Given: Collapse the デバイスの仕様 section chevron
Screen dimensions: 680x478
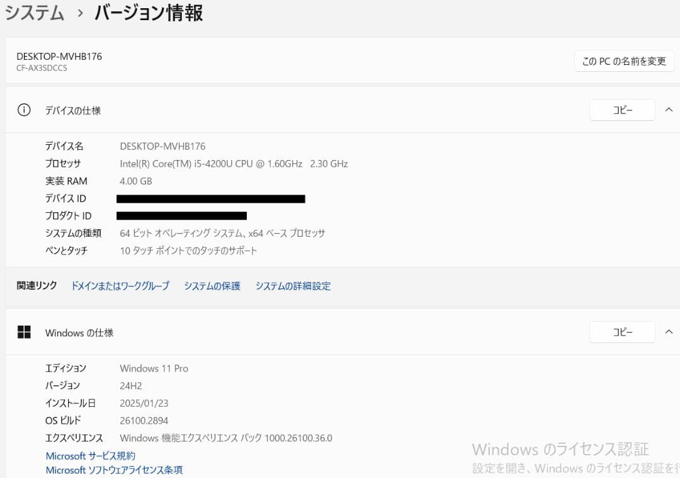Looking at the screenshot, I should click(x=668, y=110).
